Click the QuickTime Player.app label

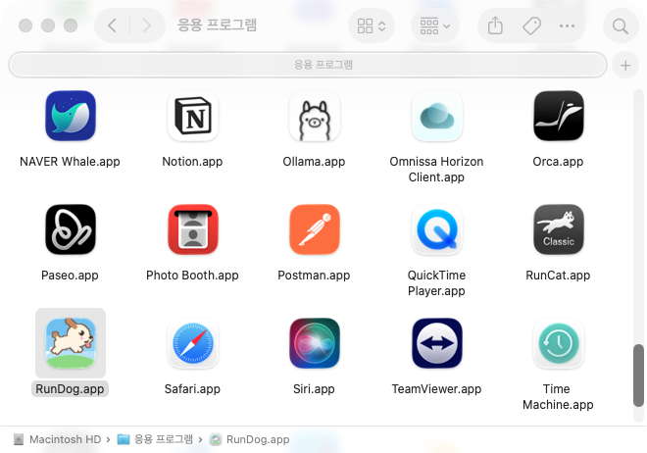[x=436, y=283]
